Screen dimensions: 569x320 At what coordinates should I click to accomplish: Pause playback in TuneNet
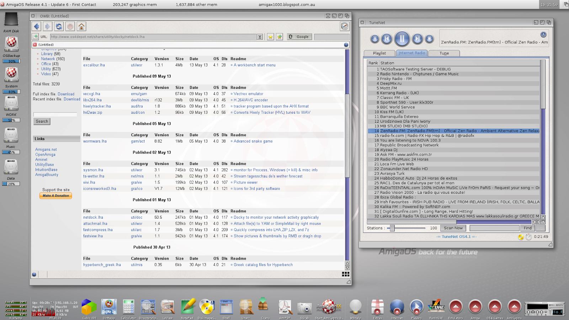(x=402, y=38)
